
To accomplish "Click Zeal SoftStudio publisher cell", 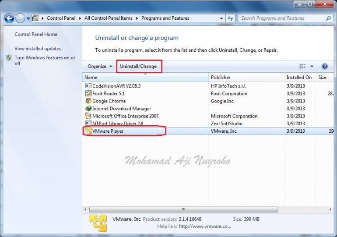I will pyautogui.click(x=227, y=124).
